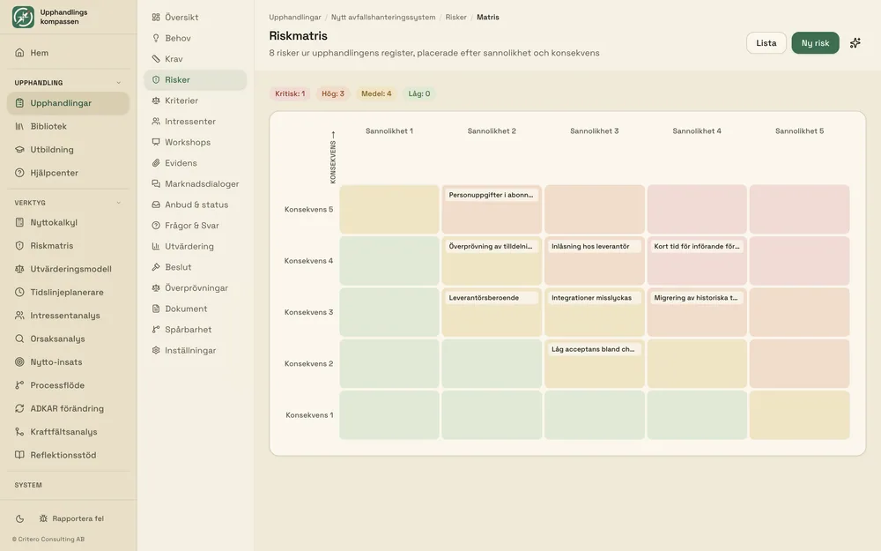Go to Upphandlingar breadcrumb link
The image size is (881, 551).
point(295,18)
